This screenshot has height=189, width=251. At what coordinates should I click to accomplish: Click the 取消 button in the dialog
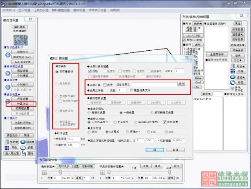click(x=175, y=150)
